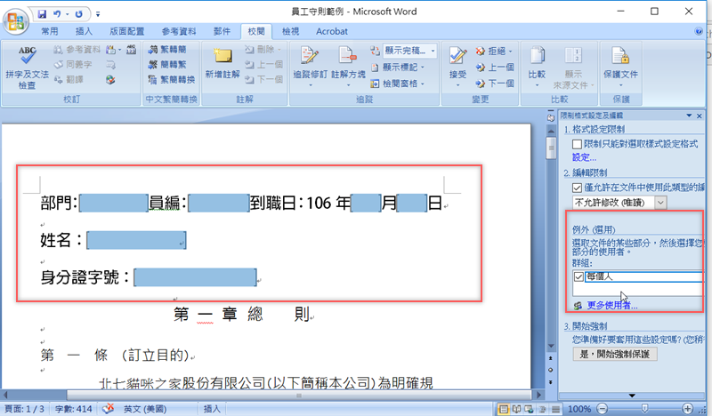Expand 檢閱窗格 reviewing pane menu

(398, 84)
